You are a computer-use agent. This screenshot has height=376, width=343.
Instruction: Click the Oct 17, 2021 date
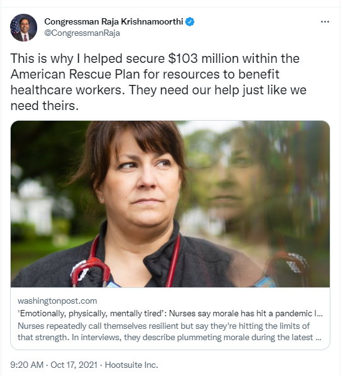click(x=74, y=365)
